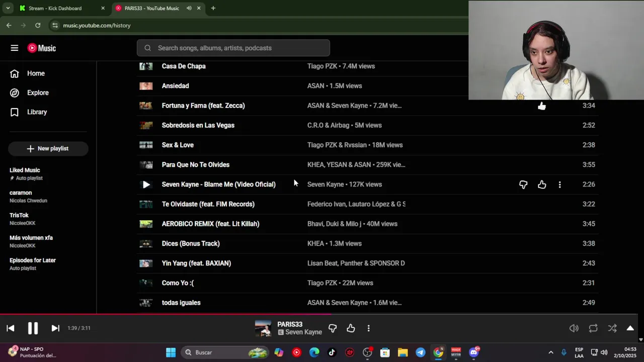Image resolution: width=644 pixels, height=362 pixels.
Task: Open more options for Blame Me row
Action: point(559,185)
